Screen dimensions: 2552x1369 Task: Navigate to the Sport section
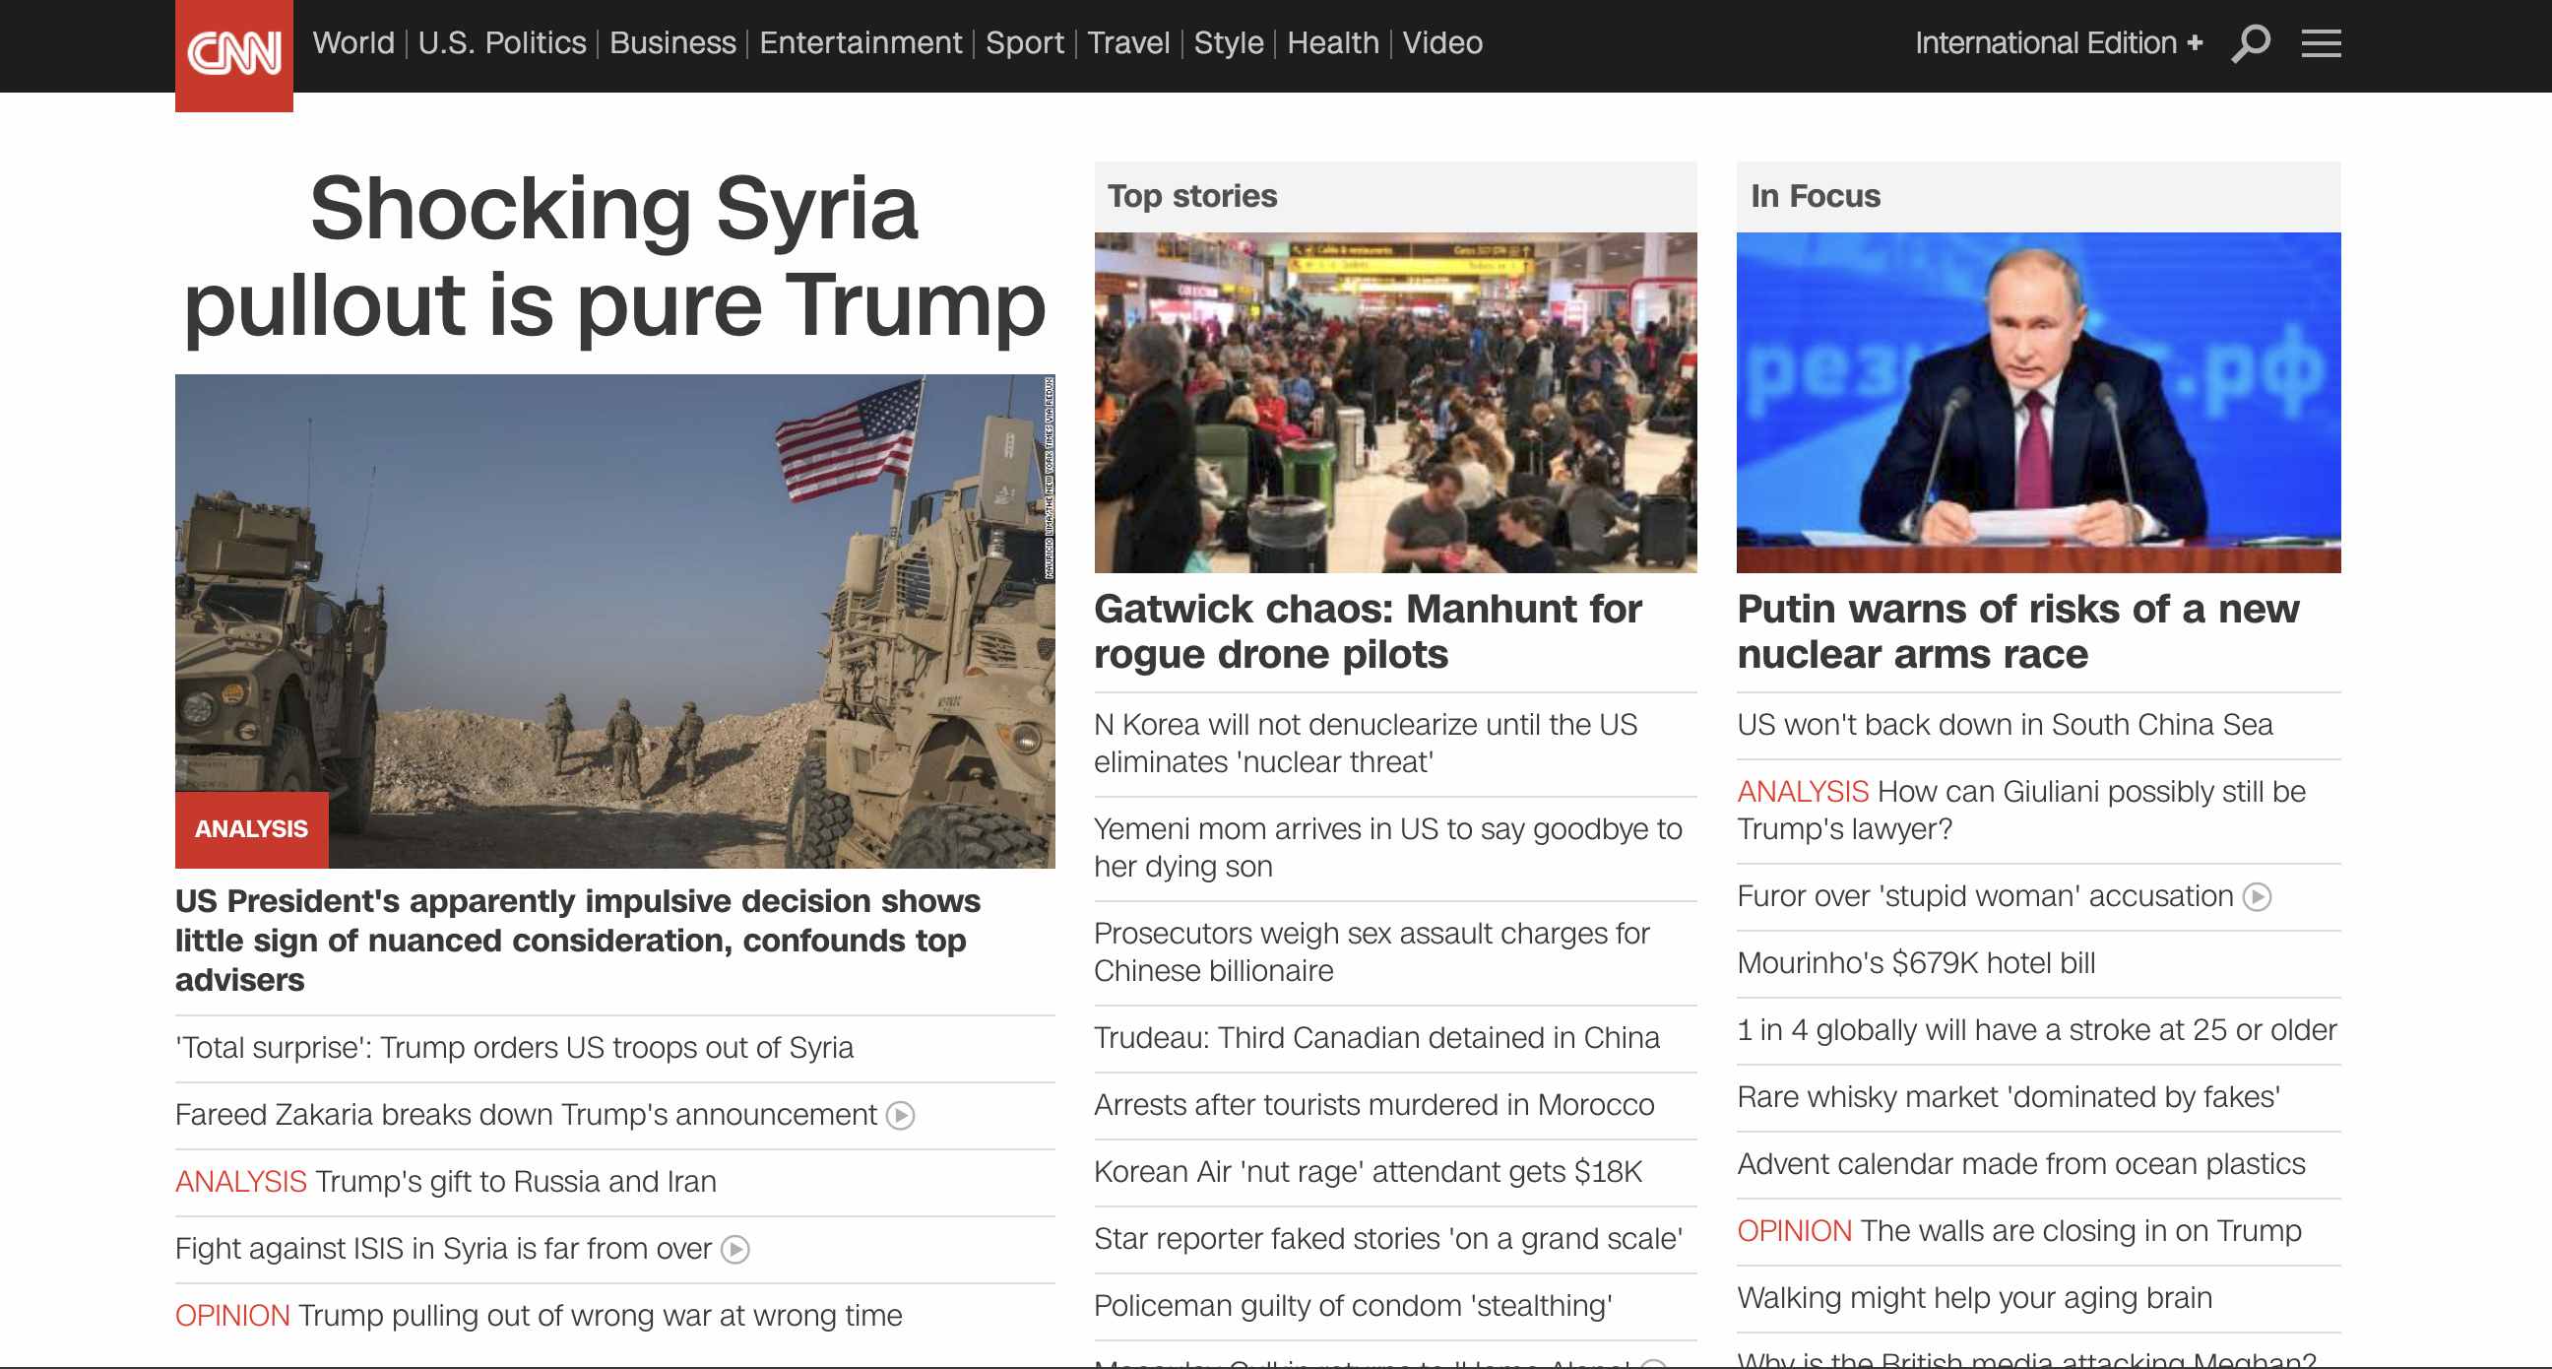[1023, 43]
